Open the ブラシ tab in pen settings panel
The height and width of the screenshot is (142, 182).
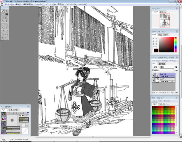(x=17, y=110)
